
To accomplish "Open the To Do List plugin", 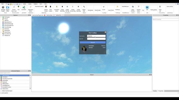I will click(160, 9).
